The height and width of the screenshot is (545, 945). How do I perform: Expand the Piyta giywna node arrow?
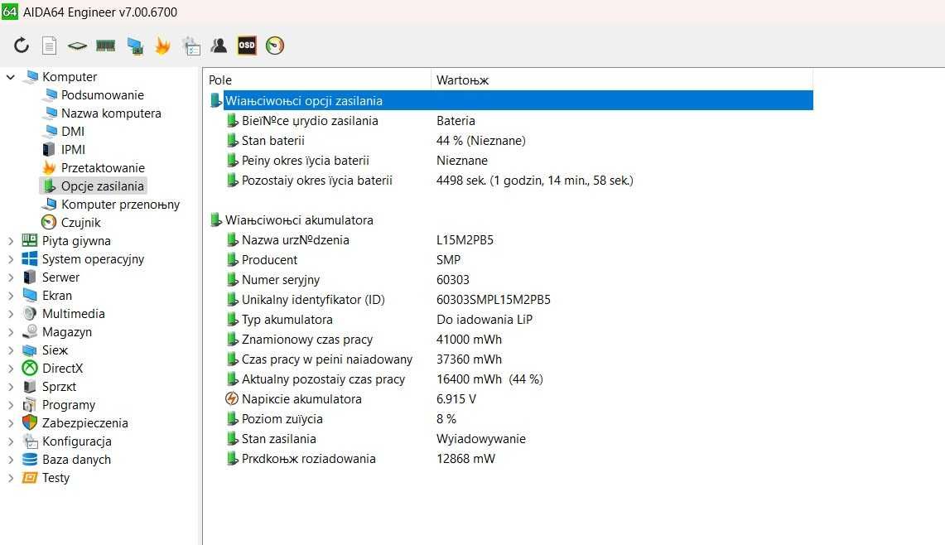(x=10, y=241)
